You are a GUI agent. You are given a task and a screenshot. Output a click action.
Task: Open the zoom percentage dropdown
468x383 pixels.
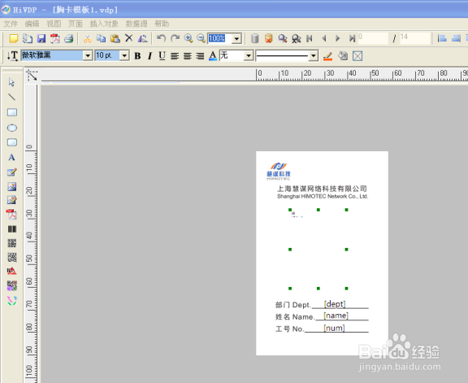pyautogui.click(x=236, y=38)
